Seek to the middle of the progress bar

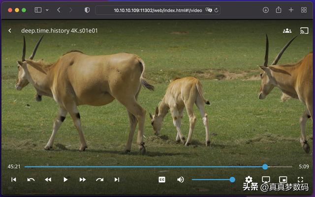tap(158, 167)
